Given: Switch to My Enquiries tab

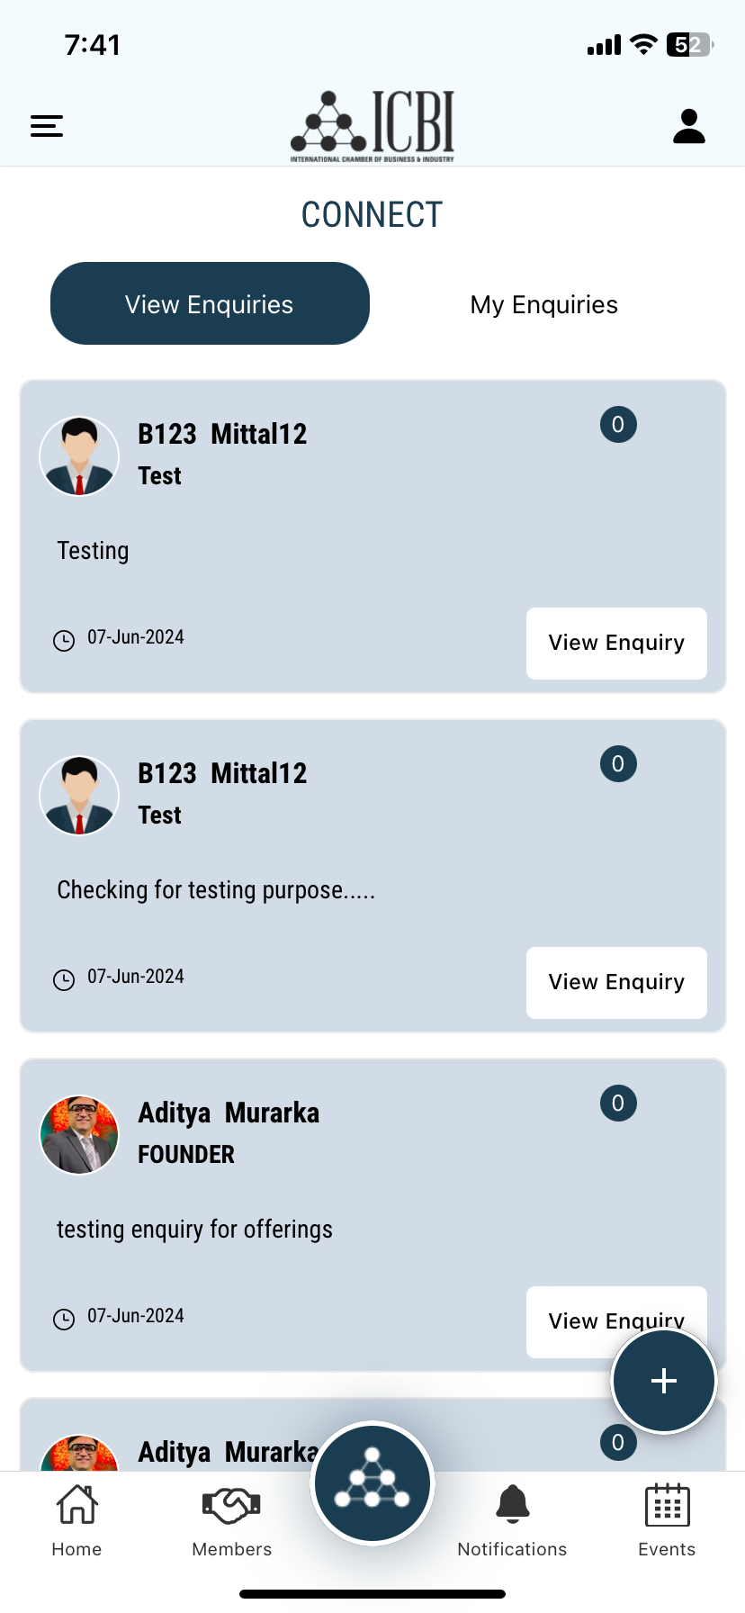Looking at the screenshot, I should coord(544,304).
